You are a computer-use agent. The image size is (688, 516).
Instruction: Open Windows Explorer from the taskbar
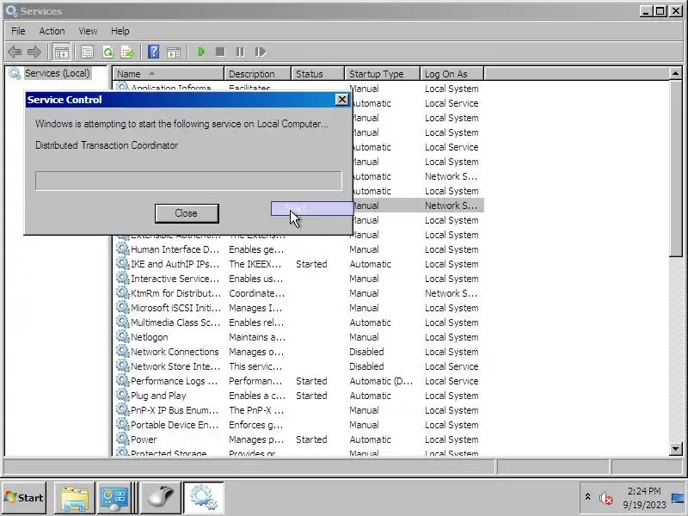pyautogui.click(x=75, y=498)
